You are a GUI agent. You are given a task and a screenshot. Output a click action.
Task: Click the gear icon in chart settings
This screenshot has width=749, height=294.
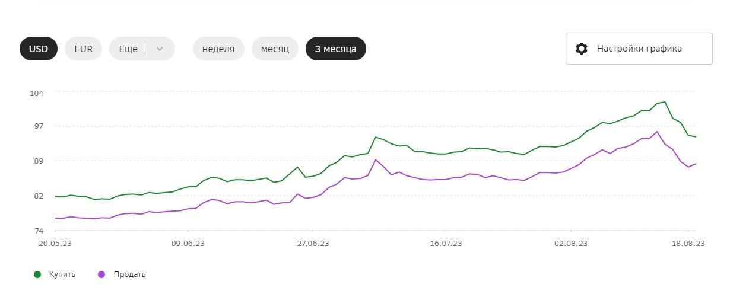pos(582,49)
